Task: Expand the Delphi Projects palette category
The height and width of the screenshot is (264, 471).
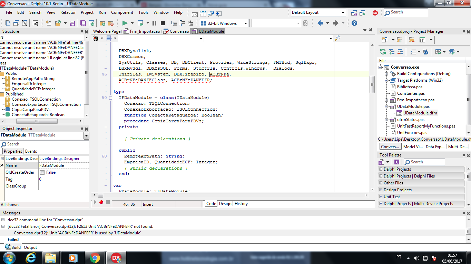Action: pyautogui.click(x=381, y=169)
